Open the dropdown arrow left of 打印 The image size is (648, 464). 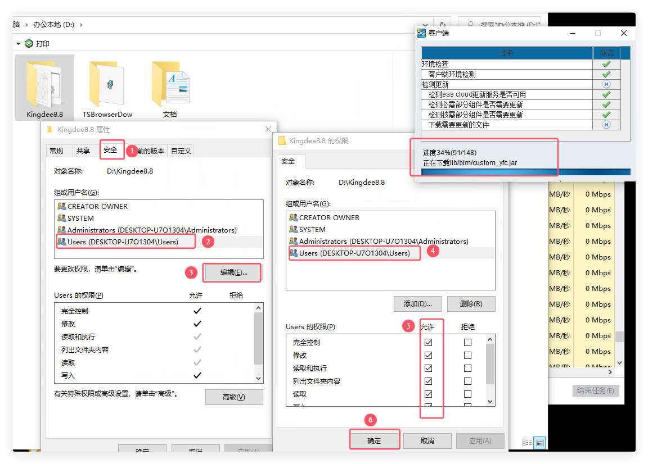pyautogui.click(x=18, y=43)
